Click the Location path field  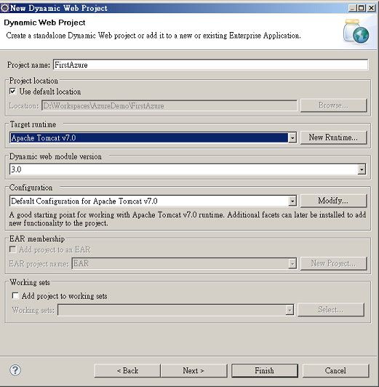(169, 105)
